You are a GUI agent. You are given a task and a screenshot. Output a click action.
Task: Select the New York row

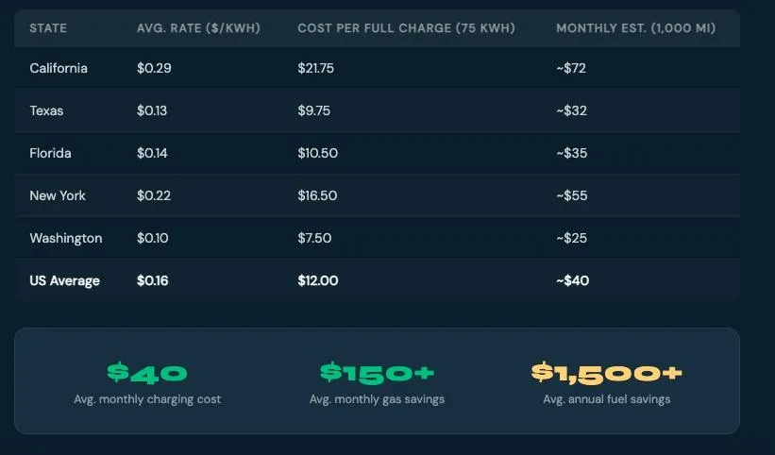(377, 195)
